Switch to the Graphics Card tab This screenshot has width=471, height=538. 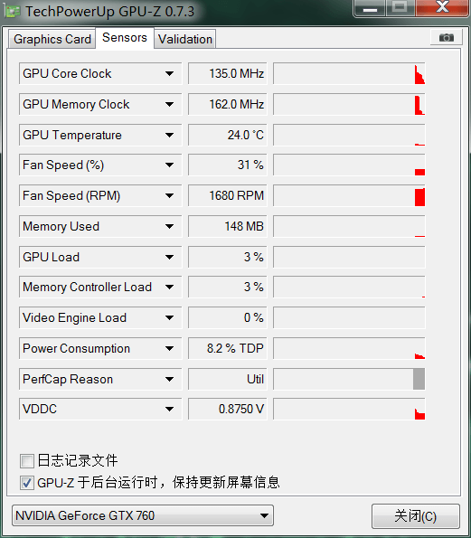tap(52, 39)
